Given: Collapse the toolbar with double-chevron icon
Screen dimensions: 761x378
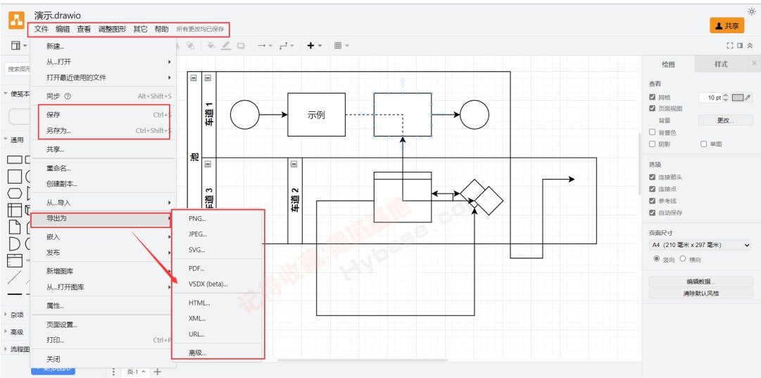Looking at the screenshot, I should pos(750,46).
